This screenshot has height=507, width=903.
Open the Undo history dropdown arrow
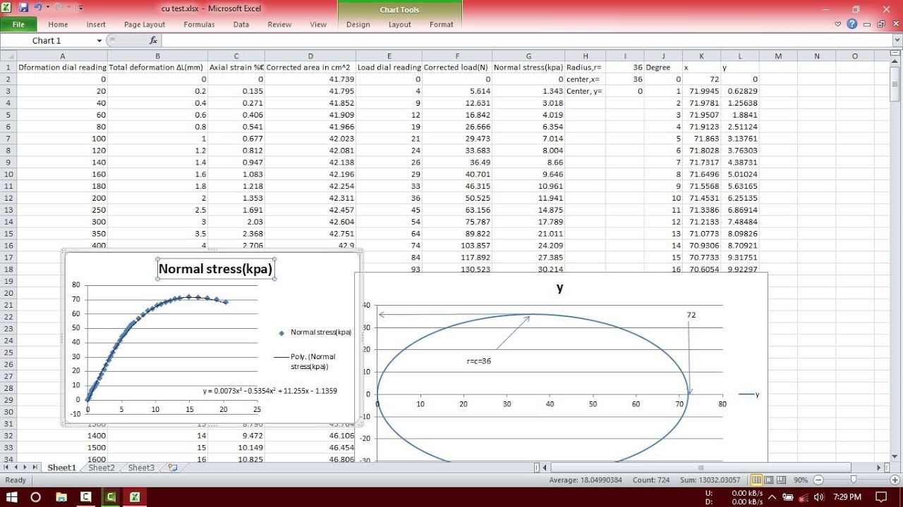(47, 8)
